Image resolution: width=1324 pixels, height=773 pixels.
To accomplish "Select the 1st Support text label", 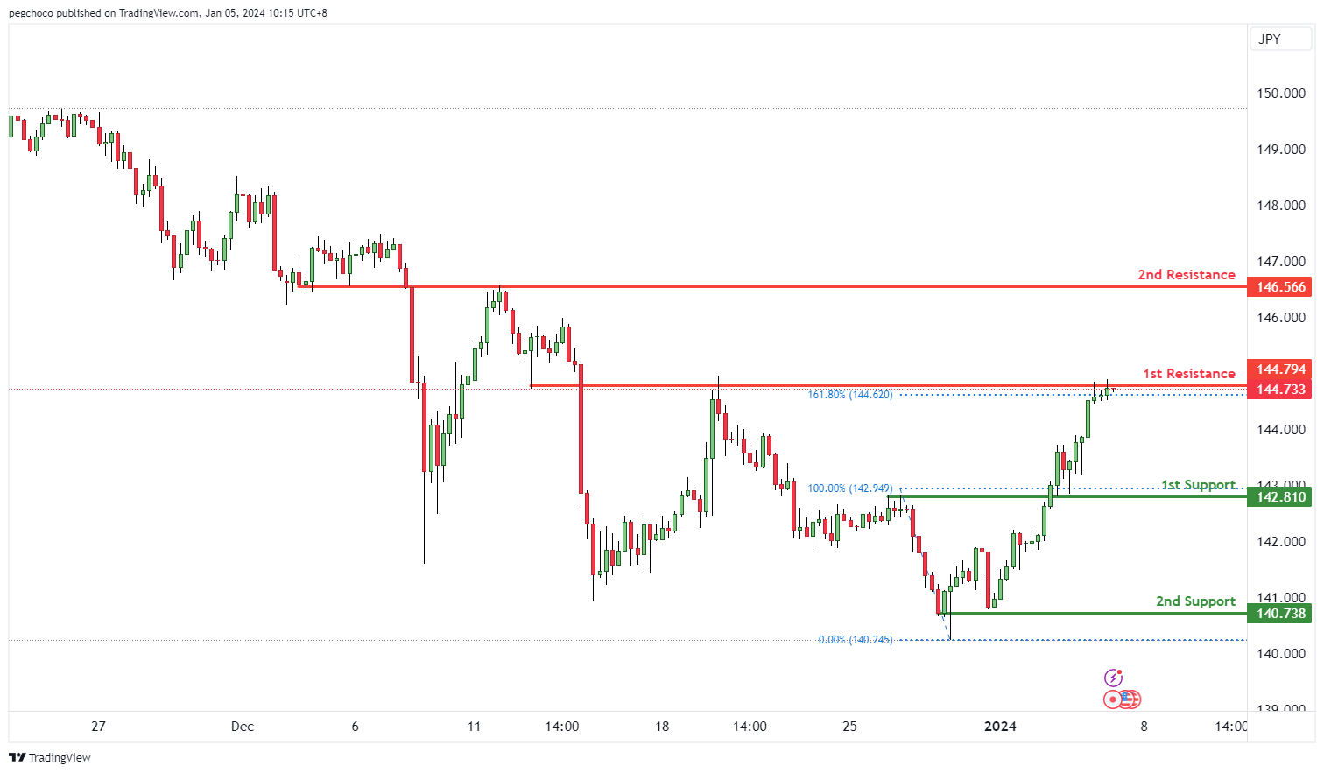I will coord(1198,485).
